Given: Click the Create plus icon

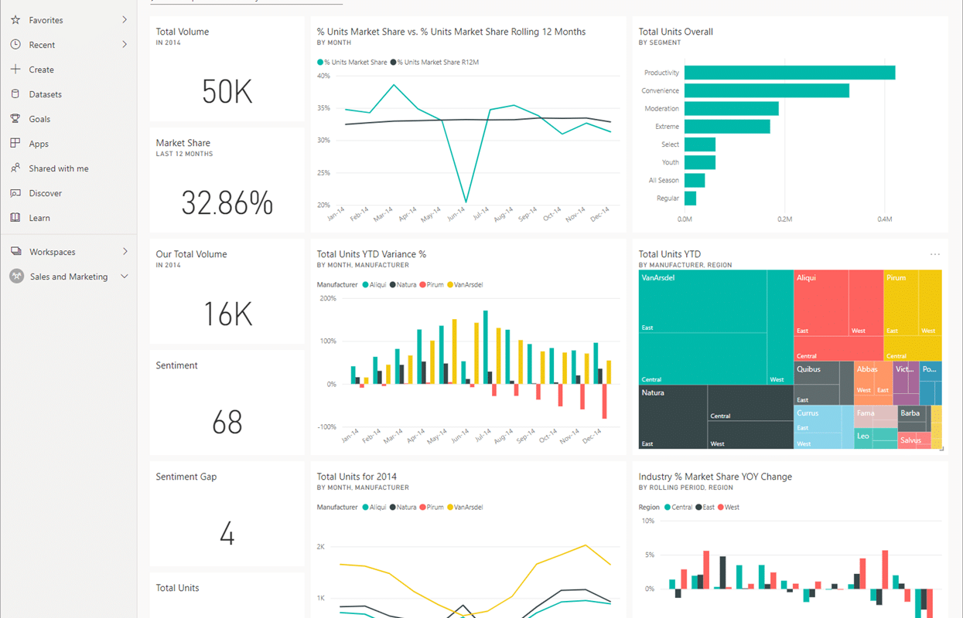Looking at the screenshot, I should (15, 70).
